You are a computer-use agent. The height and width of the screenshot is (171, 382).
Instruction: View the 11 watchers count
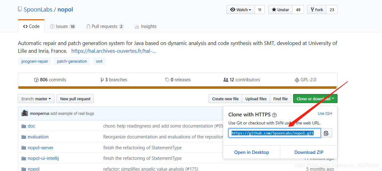tap(260, 10)
